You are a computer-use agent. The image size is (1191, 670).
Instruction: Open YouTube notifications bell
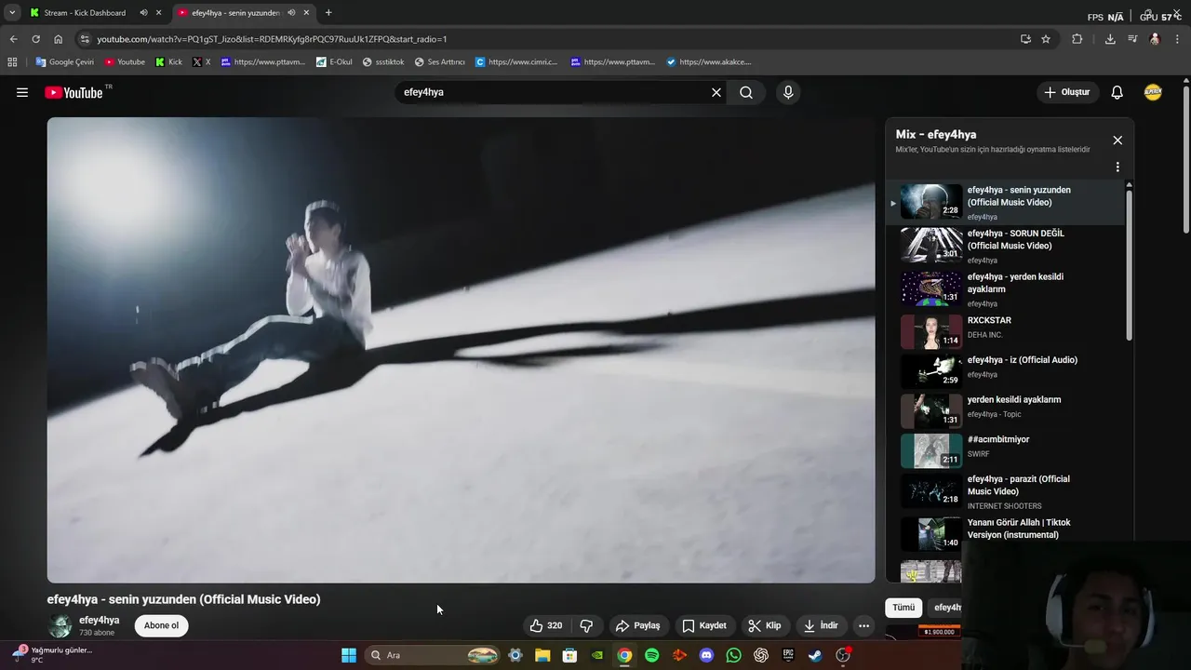tap(1117, 92)
